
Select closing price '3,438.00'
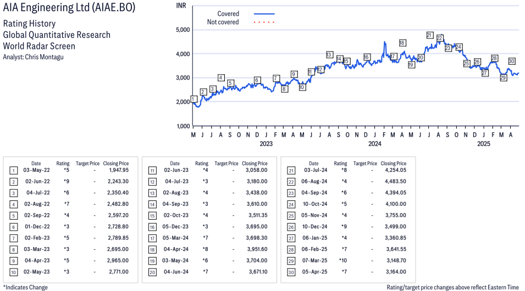point(257,193)
